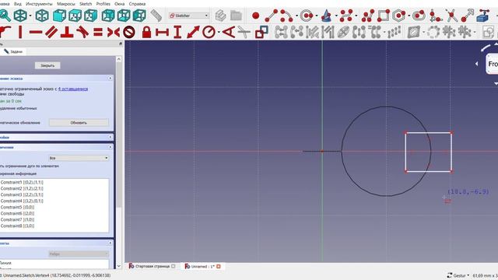Viewport: 498px width, 280px height.
Task: Select Constraint5 in the constraints list
Action: pos(17,207)
